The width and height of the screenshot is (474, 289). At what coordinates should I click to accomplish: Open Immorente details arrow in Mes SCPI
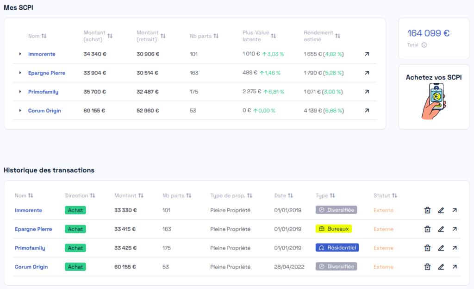point(367,54)
